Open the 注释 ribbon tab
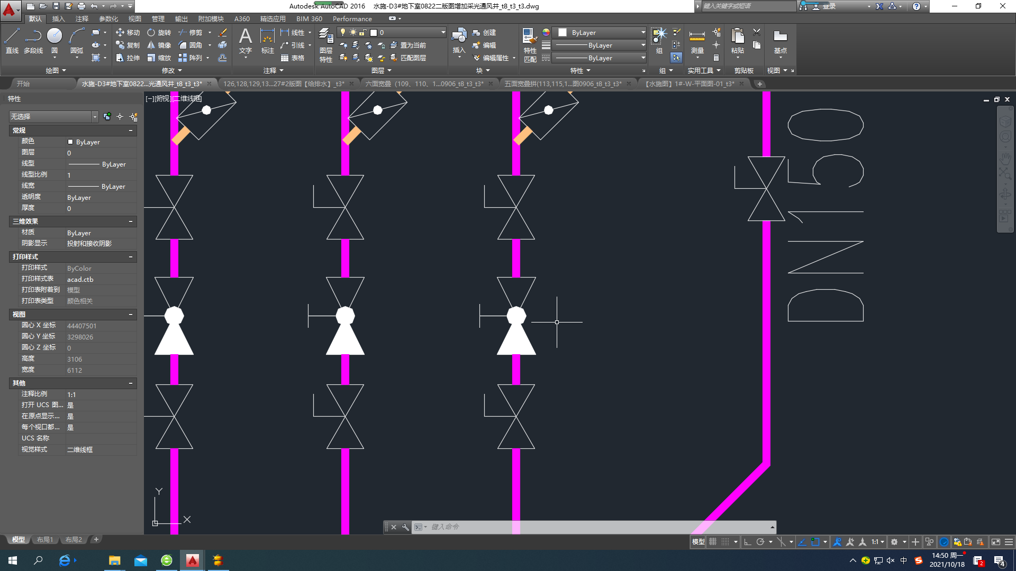Image resolution: width=1016 pixels, height=571 pixels. (82, 19)
